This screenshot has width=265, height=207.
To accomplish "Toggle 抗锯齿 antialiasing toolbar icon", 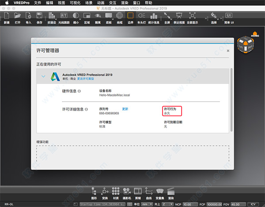I will [x=51, y=16].
